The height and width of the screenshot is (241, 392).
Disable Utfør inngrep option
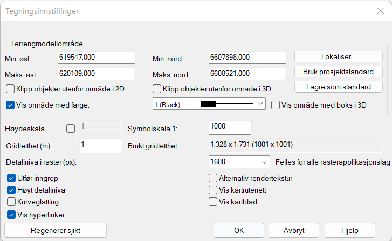point(11,178)
